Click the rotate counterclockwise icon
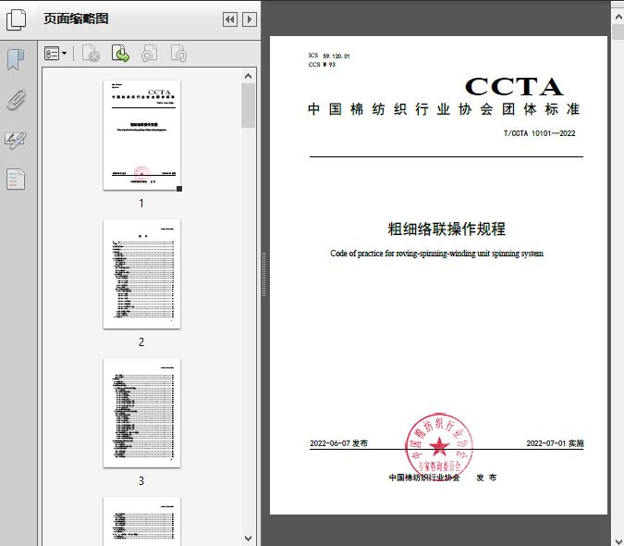This screenshot has height=546, width=624. tap(149, 54)
